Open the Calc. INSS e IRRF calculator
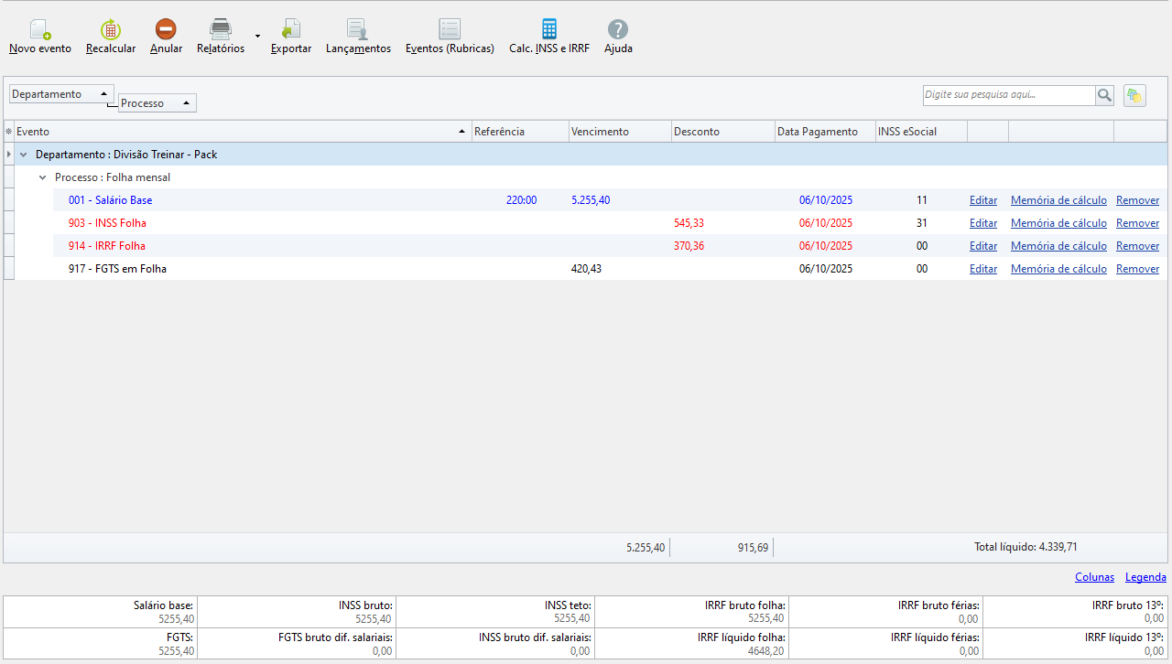The height and width of the screenshot is (664, 1172). tap(549, 29)
